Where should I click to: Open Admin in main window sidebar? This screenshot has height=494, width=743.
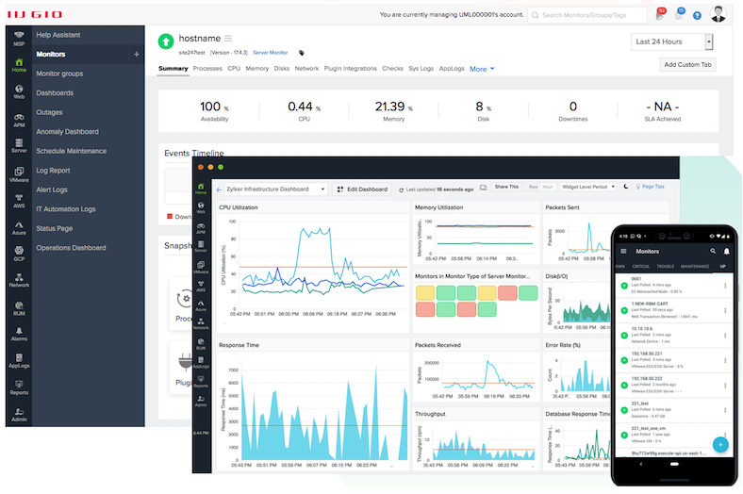[19, 415]
